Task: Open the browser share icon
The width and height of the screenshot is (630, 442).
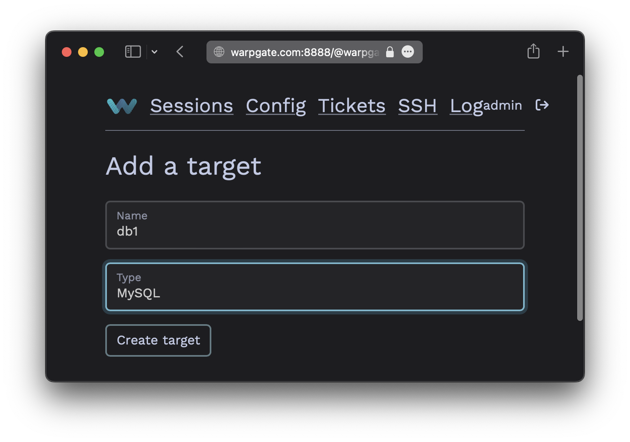Action: pos(533,51)
